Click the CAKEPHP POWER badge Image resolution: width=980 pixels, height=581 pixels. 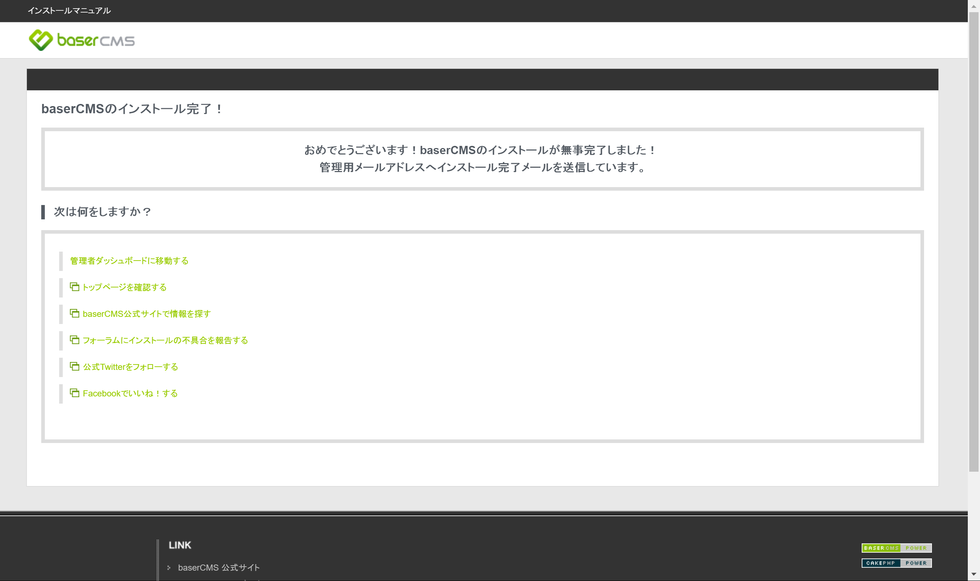[x=896, y=563]
